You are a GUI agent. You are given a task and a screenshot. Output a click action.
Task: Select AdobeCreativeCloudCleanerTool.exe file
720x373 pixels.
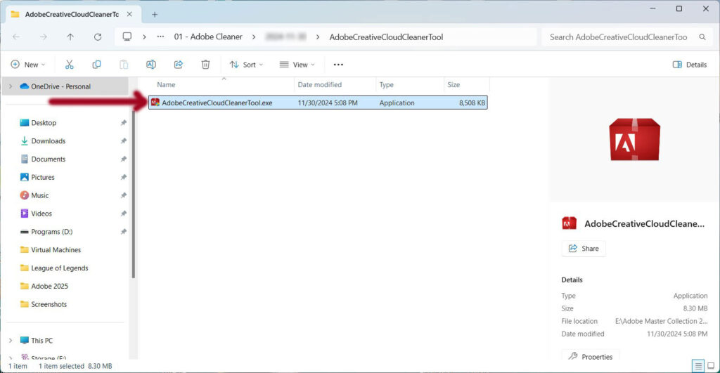pyautogui.click(x=318, y=103)
